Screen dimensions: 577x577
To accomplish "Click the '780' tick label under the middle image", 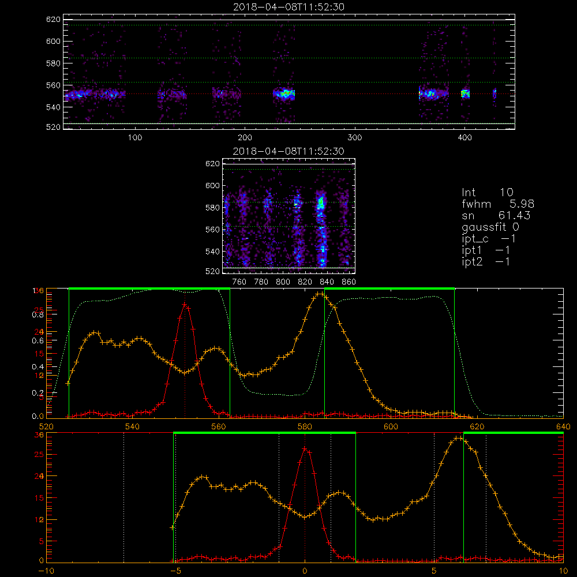I will click(261, 282).
